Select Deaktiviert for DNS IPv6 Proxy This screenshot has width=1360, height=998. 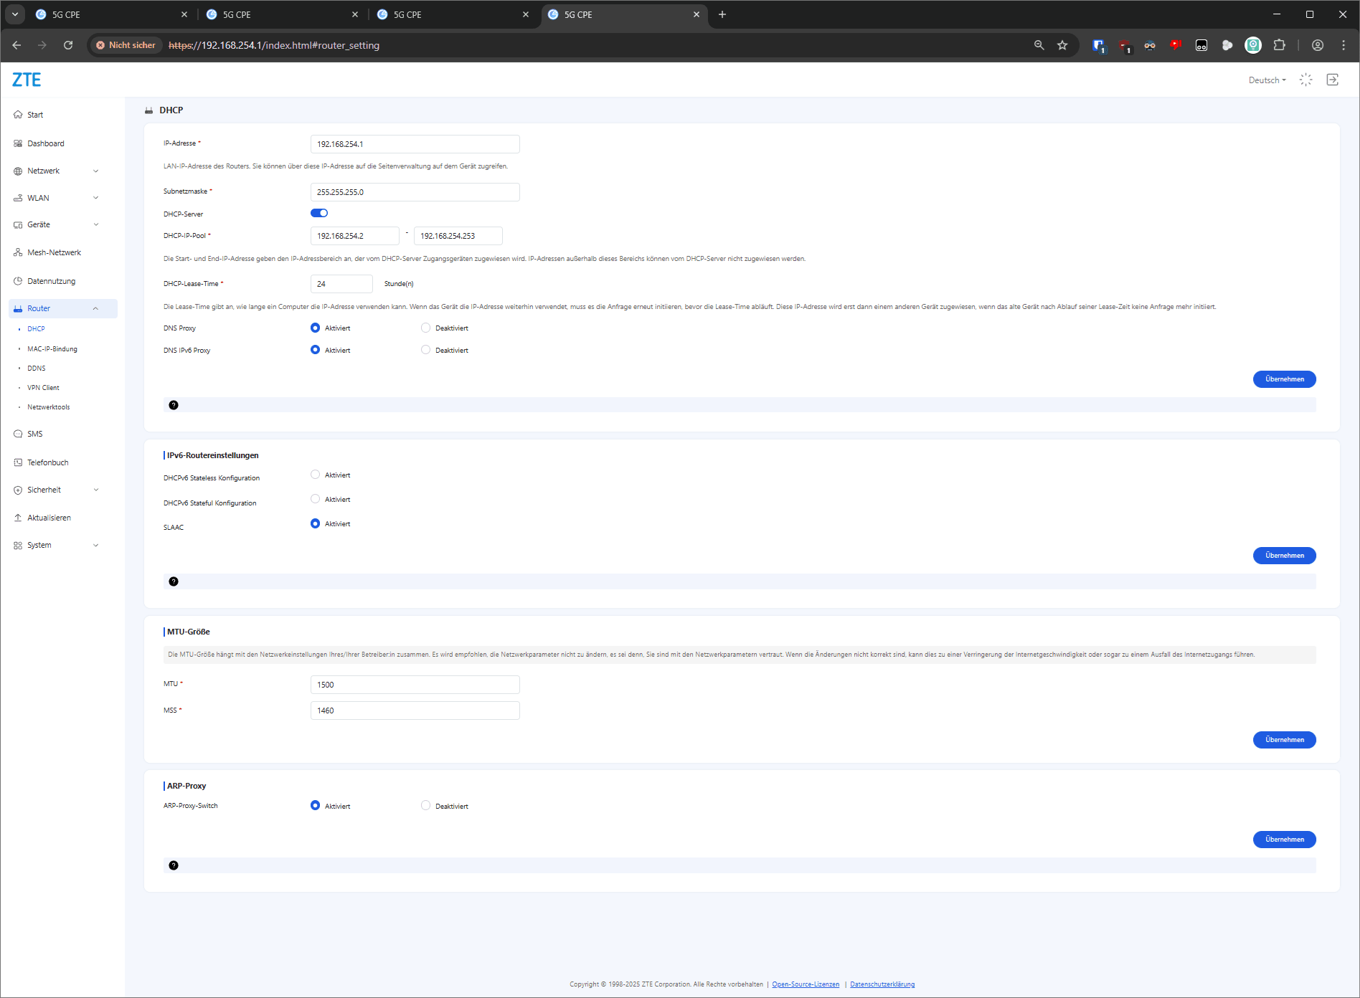click(425, 350)
